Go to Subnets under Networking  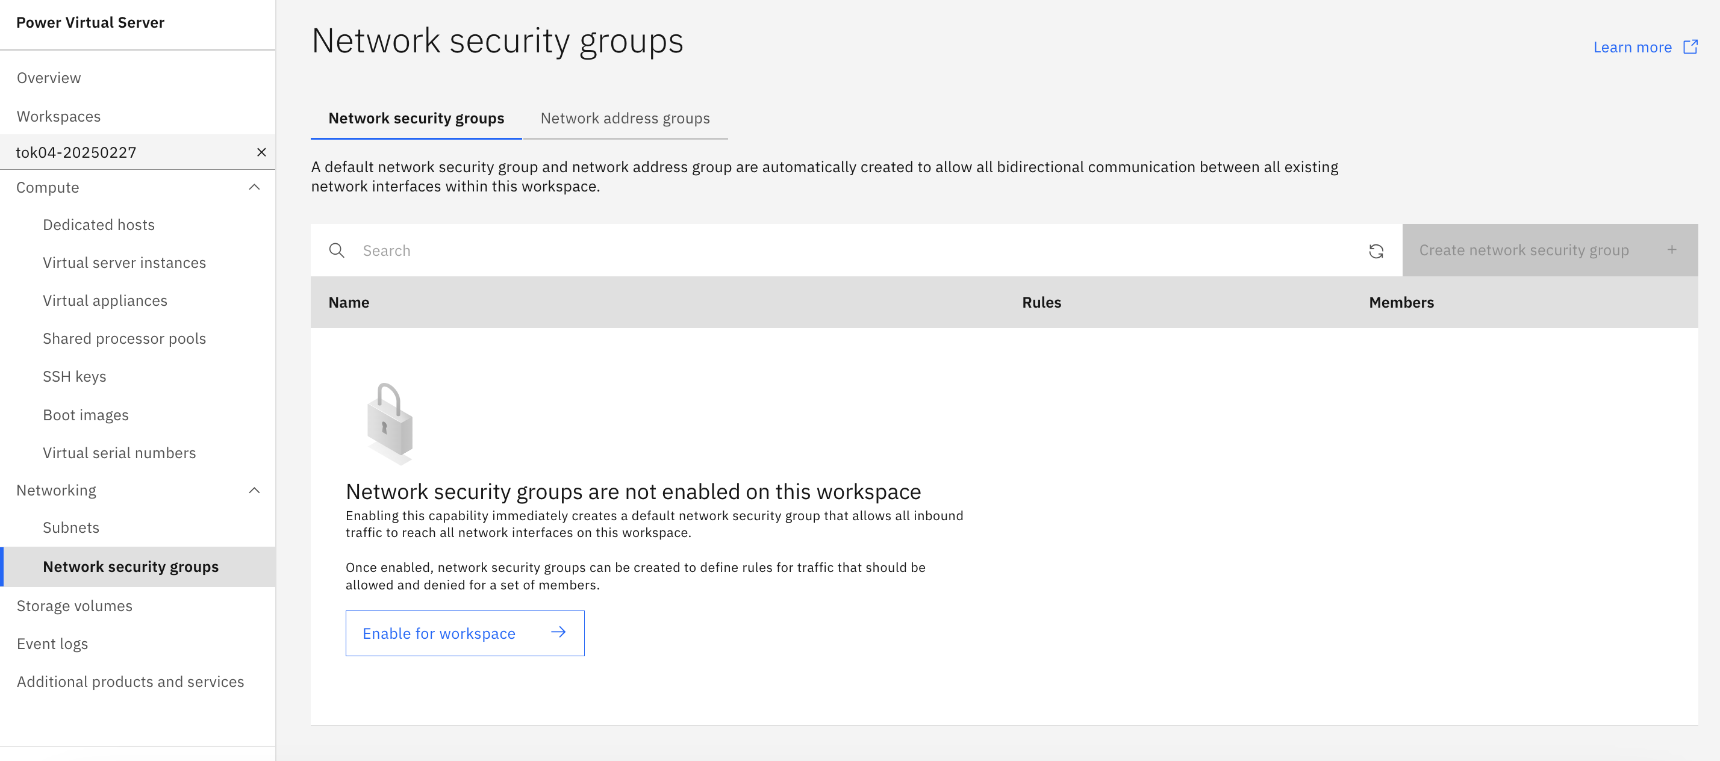[71, 528]
